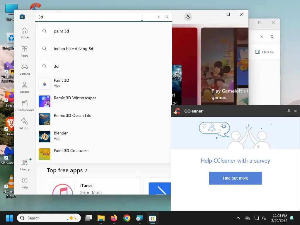This screenshot has width=300, height=225.
Task: Pin the CCleaner notification popup
Action: [289, 111]
